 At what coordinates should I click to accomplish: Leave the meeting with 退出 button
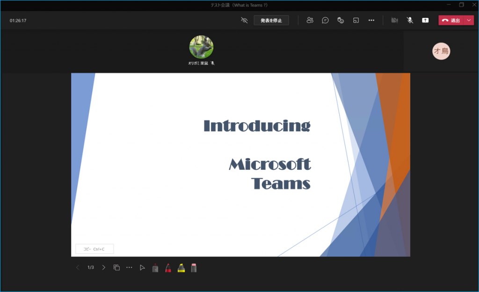(x=451, y=20)
